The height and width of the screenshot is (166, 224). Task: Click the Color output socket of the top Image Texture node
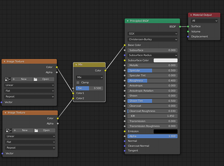(57, 67)
